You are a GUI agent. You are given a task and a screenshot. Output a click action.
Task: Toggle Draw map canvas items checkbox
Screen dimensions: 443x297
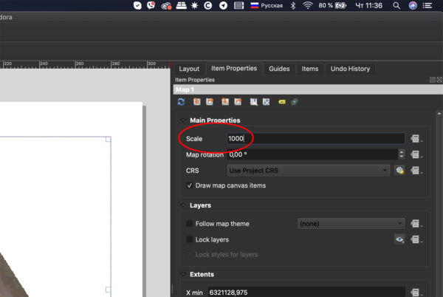pos(189,185)
